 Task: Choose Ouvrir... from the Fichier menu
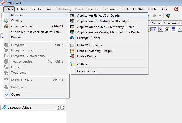36,21
